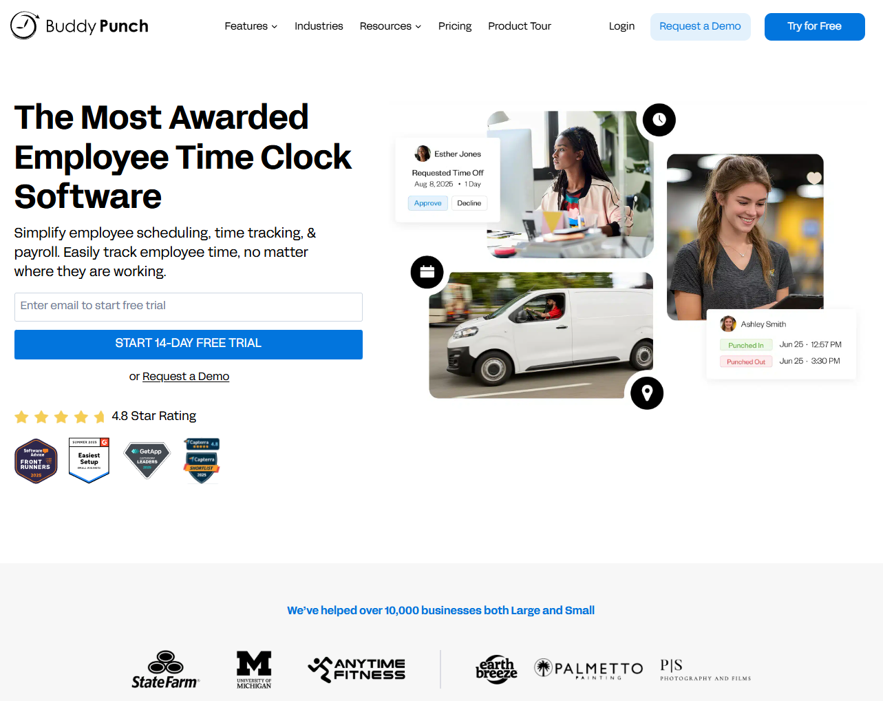Open the Software Advice Front Runners badge

tap(36, 461)
